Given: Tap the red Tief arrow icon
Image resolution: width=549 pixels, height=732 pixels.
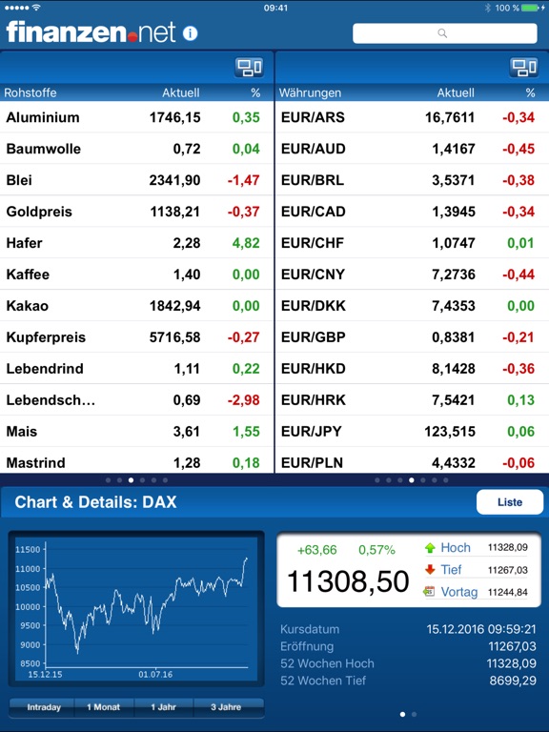Looking at the screenshot, I should pyautogui.click(x=430, y=570).
